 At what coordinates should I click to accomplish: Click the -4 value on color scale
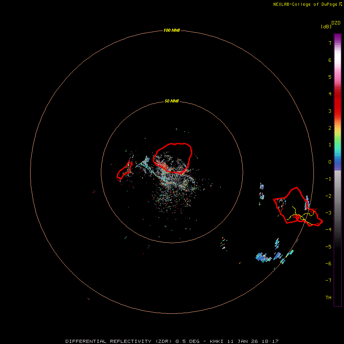point(328,229)
